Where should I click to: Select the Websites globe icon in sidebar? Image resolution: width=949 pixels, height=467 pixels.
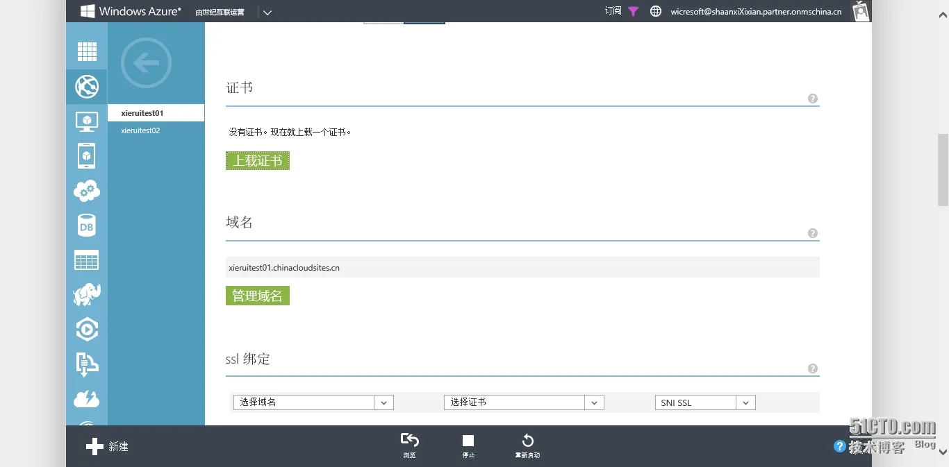pyautogui.click(x=87, y=87)
